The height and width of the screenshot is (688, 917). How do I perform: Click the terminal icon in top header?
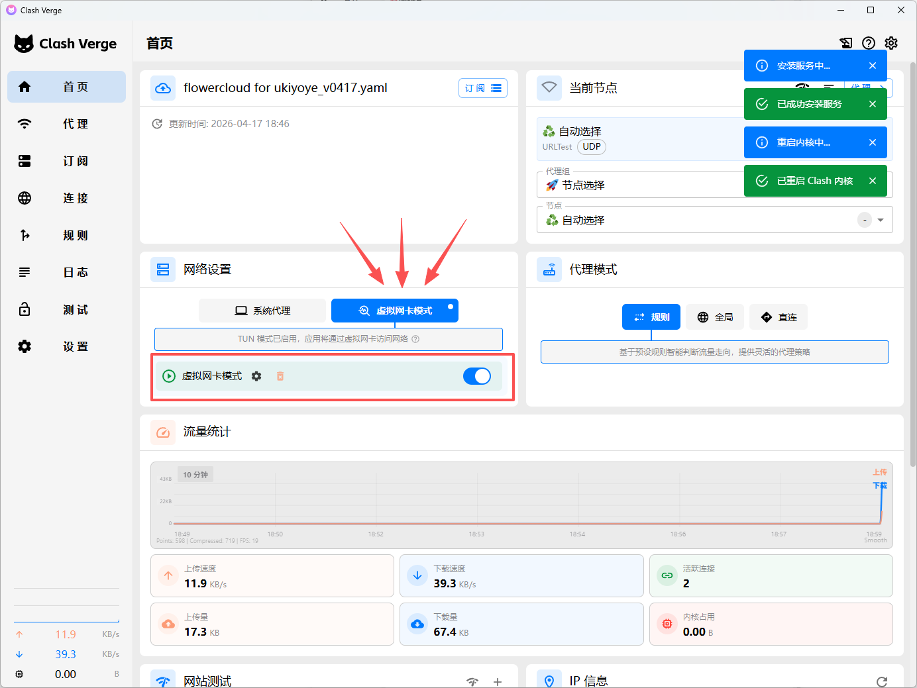tap(846, 43)
